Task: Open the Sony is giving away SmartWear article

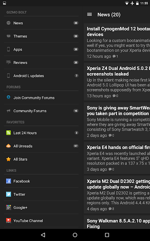Action: pyautogui.click(x=117, y=121)
